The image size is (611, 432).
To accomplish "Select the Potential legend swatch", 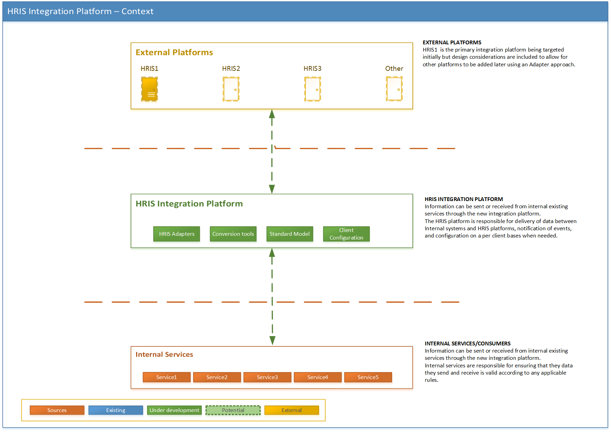I will coord(233,410).
